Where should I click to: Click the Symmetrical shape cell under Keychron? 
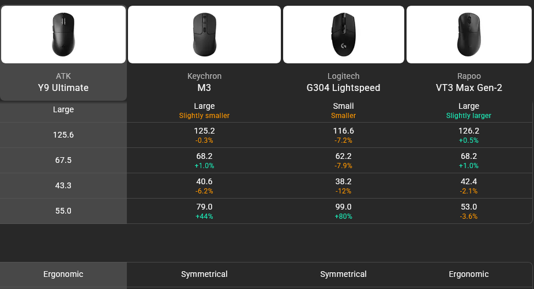click(x=204, y=274)
